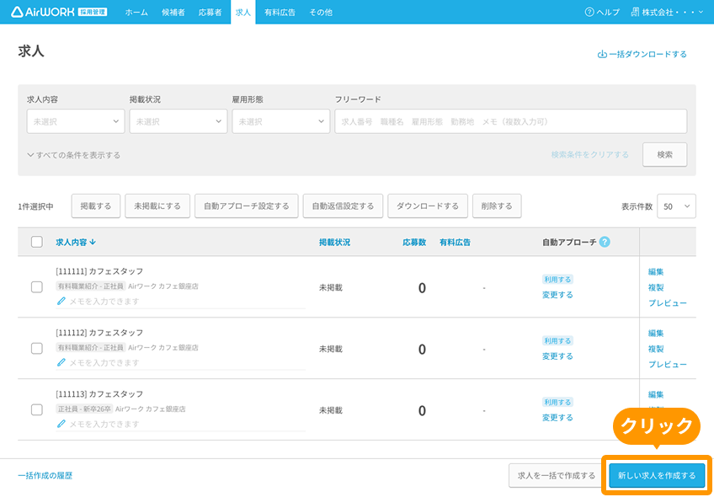Go to the 候補者 tab
Viewport: 714px width, 497px height.
(x=173, y=13)
